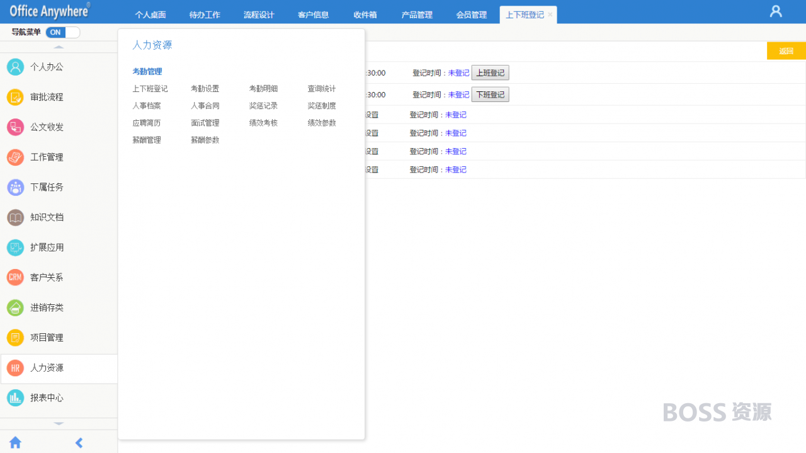The image size is (806, 453).
Task: Select 下属任务 label in sidebar
Action: coord(47,187)
